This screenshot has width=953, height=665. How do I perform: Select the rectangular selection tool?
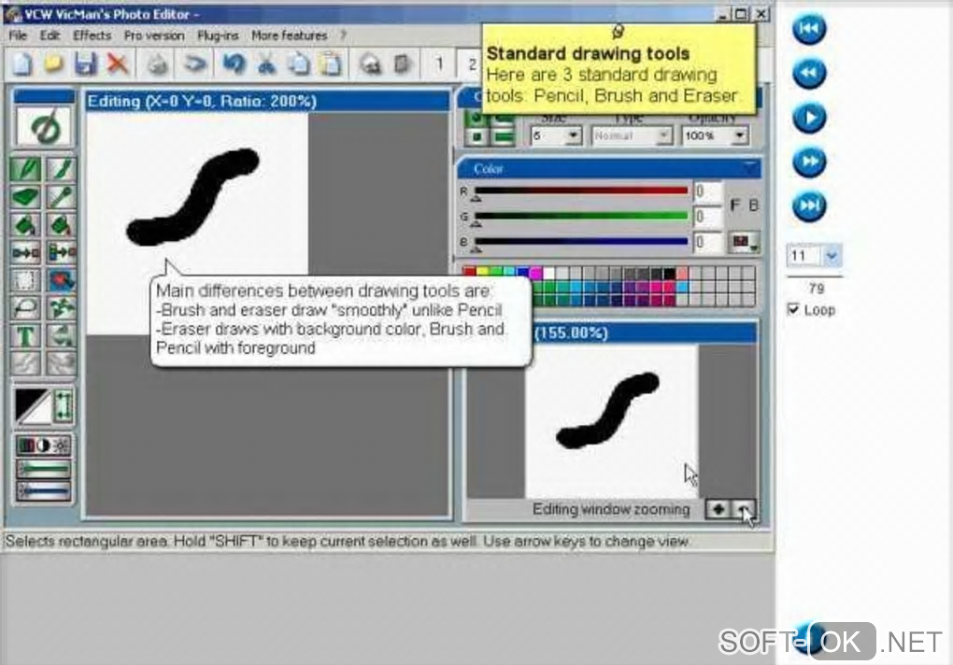(25, 280)
